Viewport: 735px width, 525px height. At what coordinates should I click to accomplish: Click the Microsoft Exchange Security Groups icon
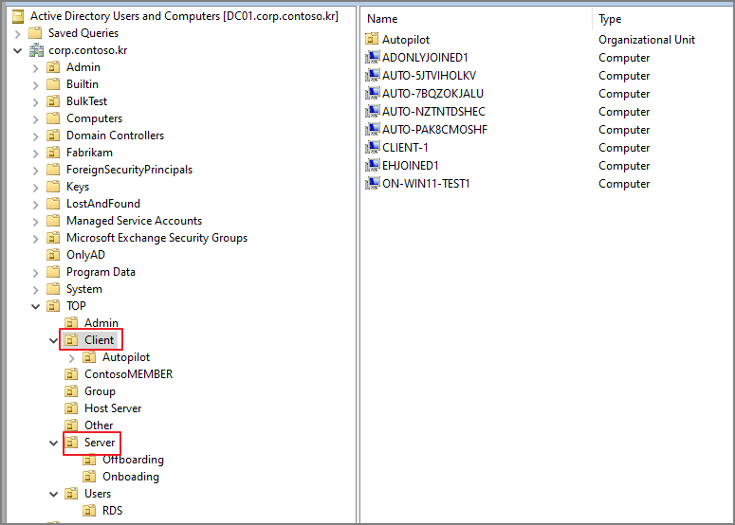pyautogui.click(x=53, y=238)
